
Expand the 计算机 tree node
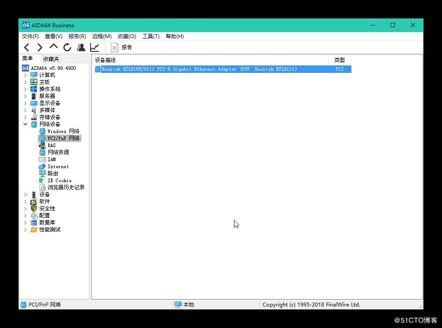click(26, 75)
